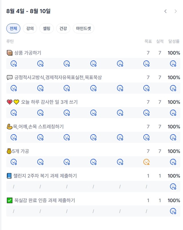Click first smiley icon under 상품 가공하기
Viewport: 183px width, 230px height.
click(14, 63)
